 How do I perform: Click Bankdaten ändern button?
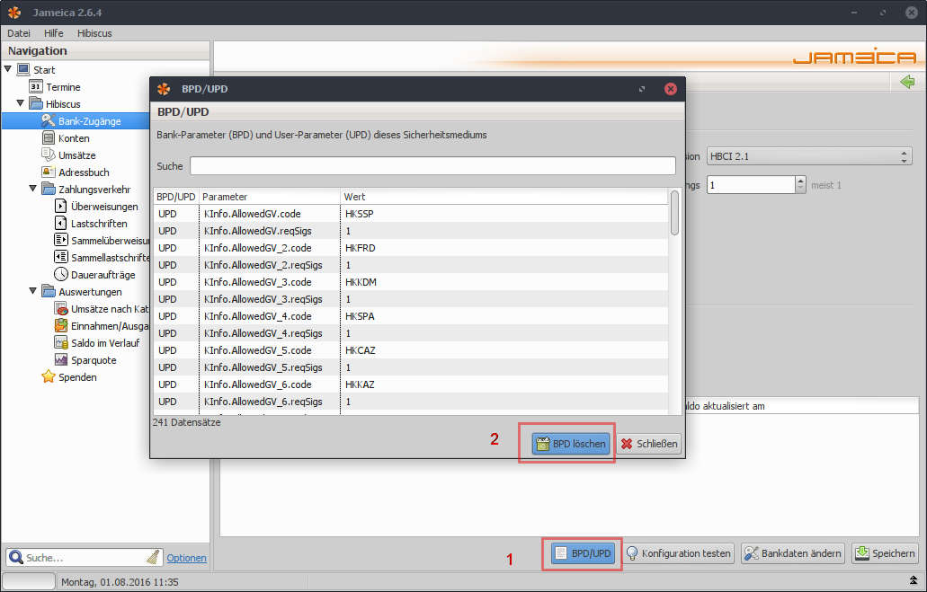pos(793,553)
